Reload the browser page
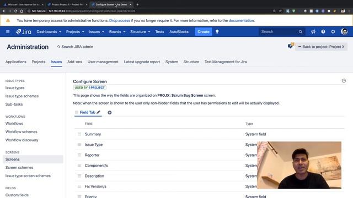Viewport: 353px width, 198px height. [x=15, y=11]
